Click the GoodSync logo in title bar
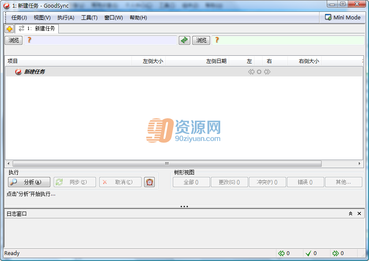369x261 pixels. (7, 5)
